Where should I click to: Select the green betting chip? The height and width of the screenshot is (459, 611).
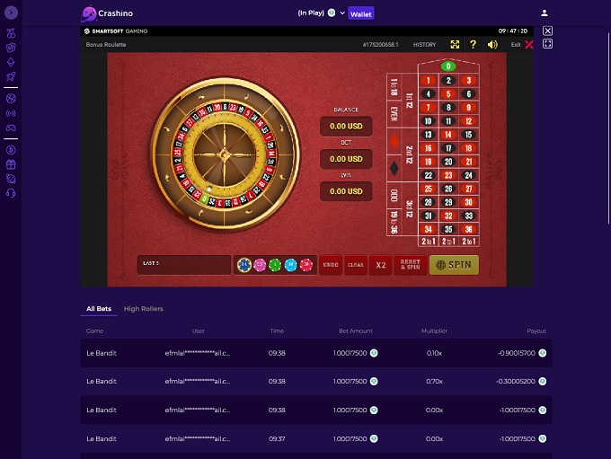point(275,265)
